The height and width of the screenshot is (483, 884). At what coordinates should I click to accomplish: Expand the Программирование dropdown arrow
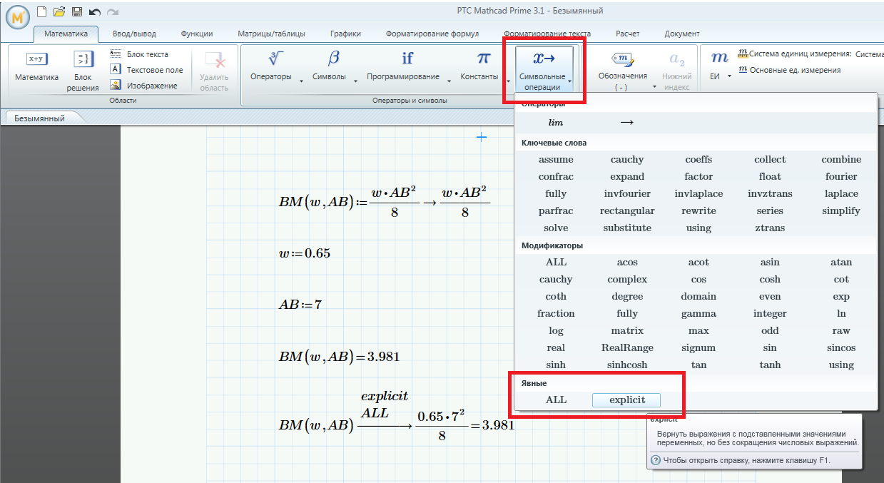click(449, 81)
